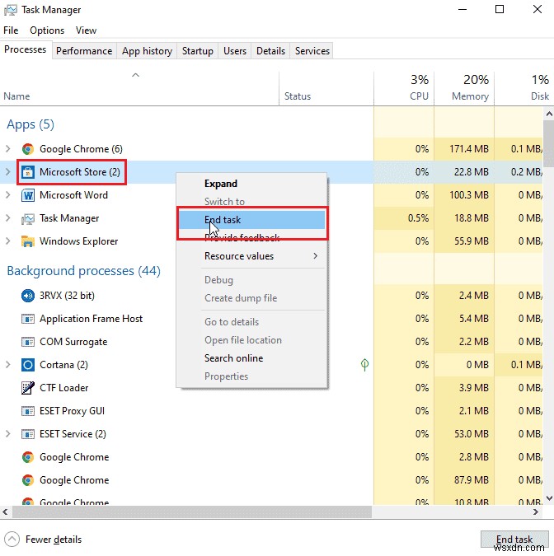Click the ESET Service (2) icon

point(28,434)
